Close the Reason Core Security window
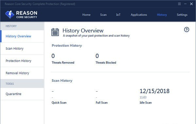This screenshot has height=124, width=196. click(191, 4)
